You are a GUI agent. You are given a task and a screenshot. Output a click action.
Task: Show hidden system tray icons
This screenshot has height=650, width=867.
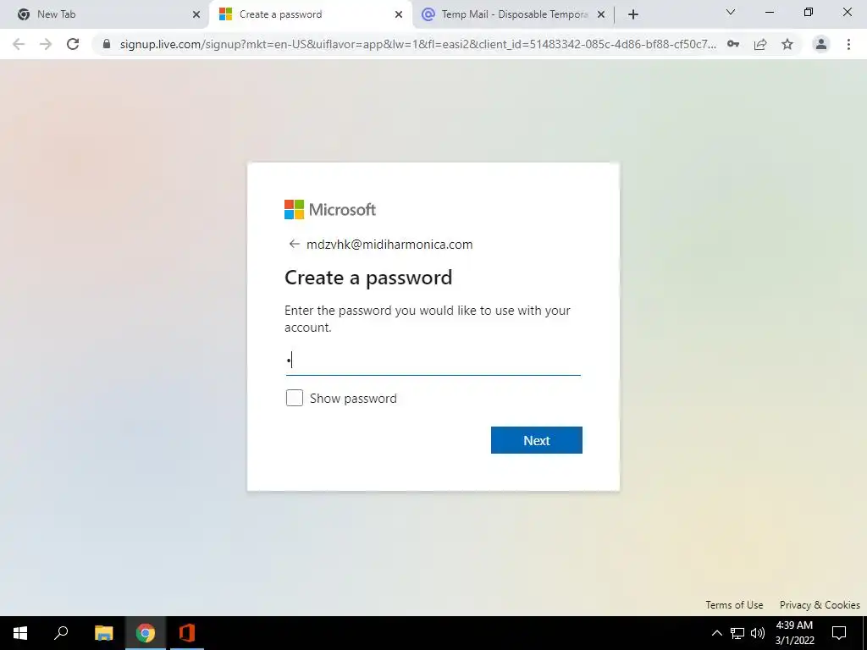click(716, 633)
